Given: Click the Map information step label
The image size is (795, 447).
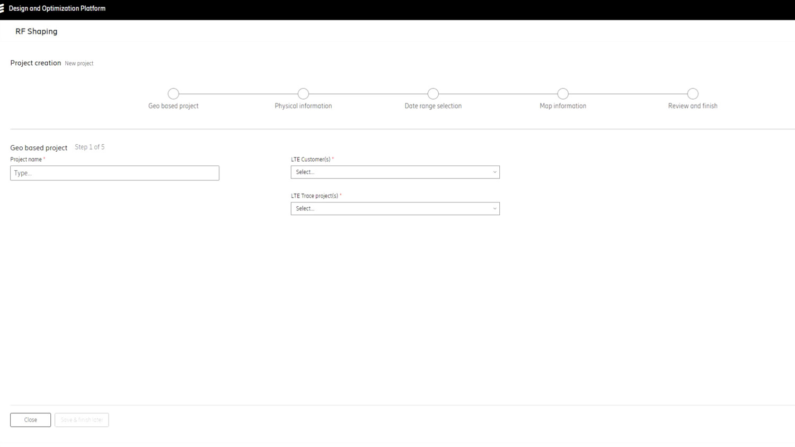Looking at the screenshot, I should tap(563, 106).
